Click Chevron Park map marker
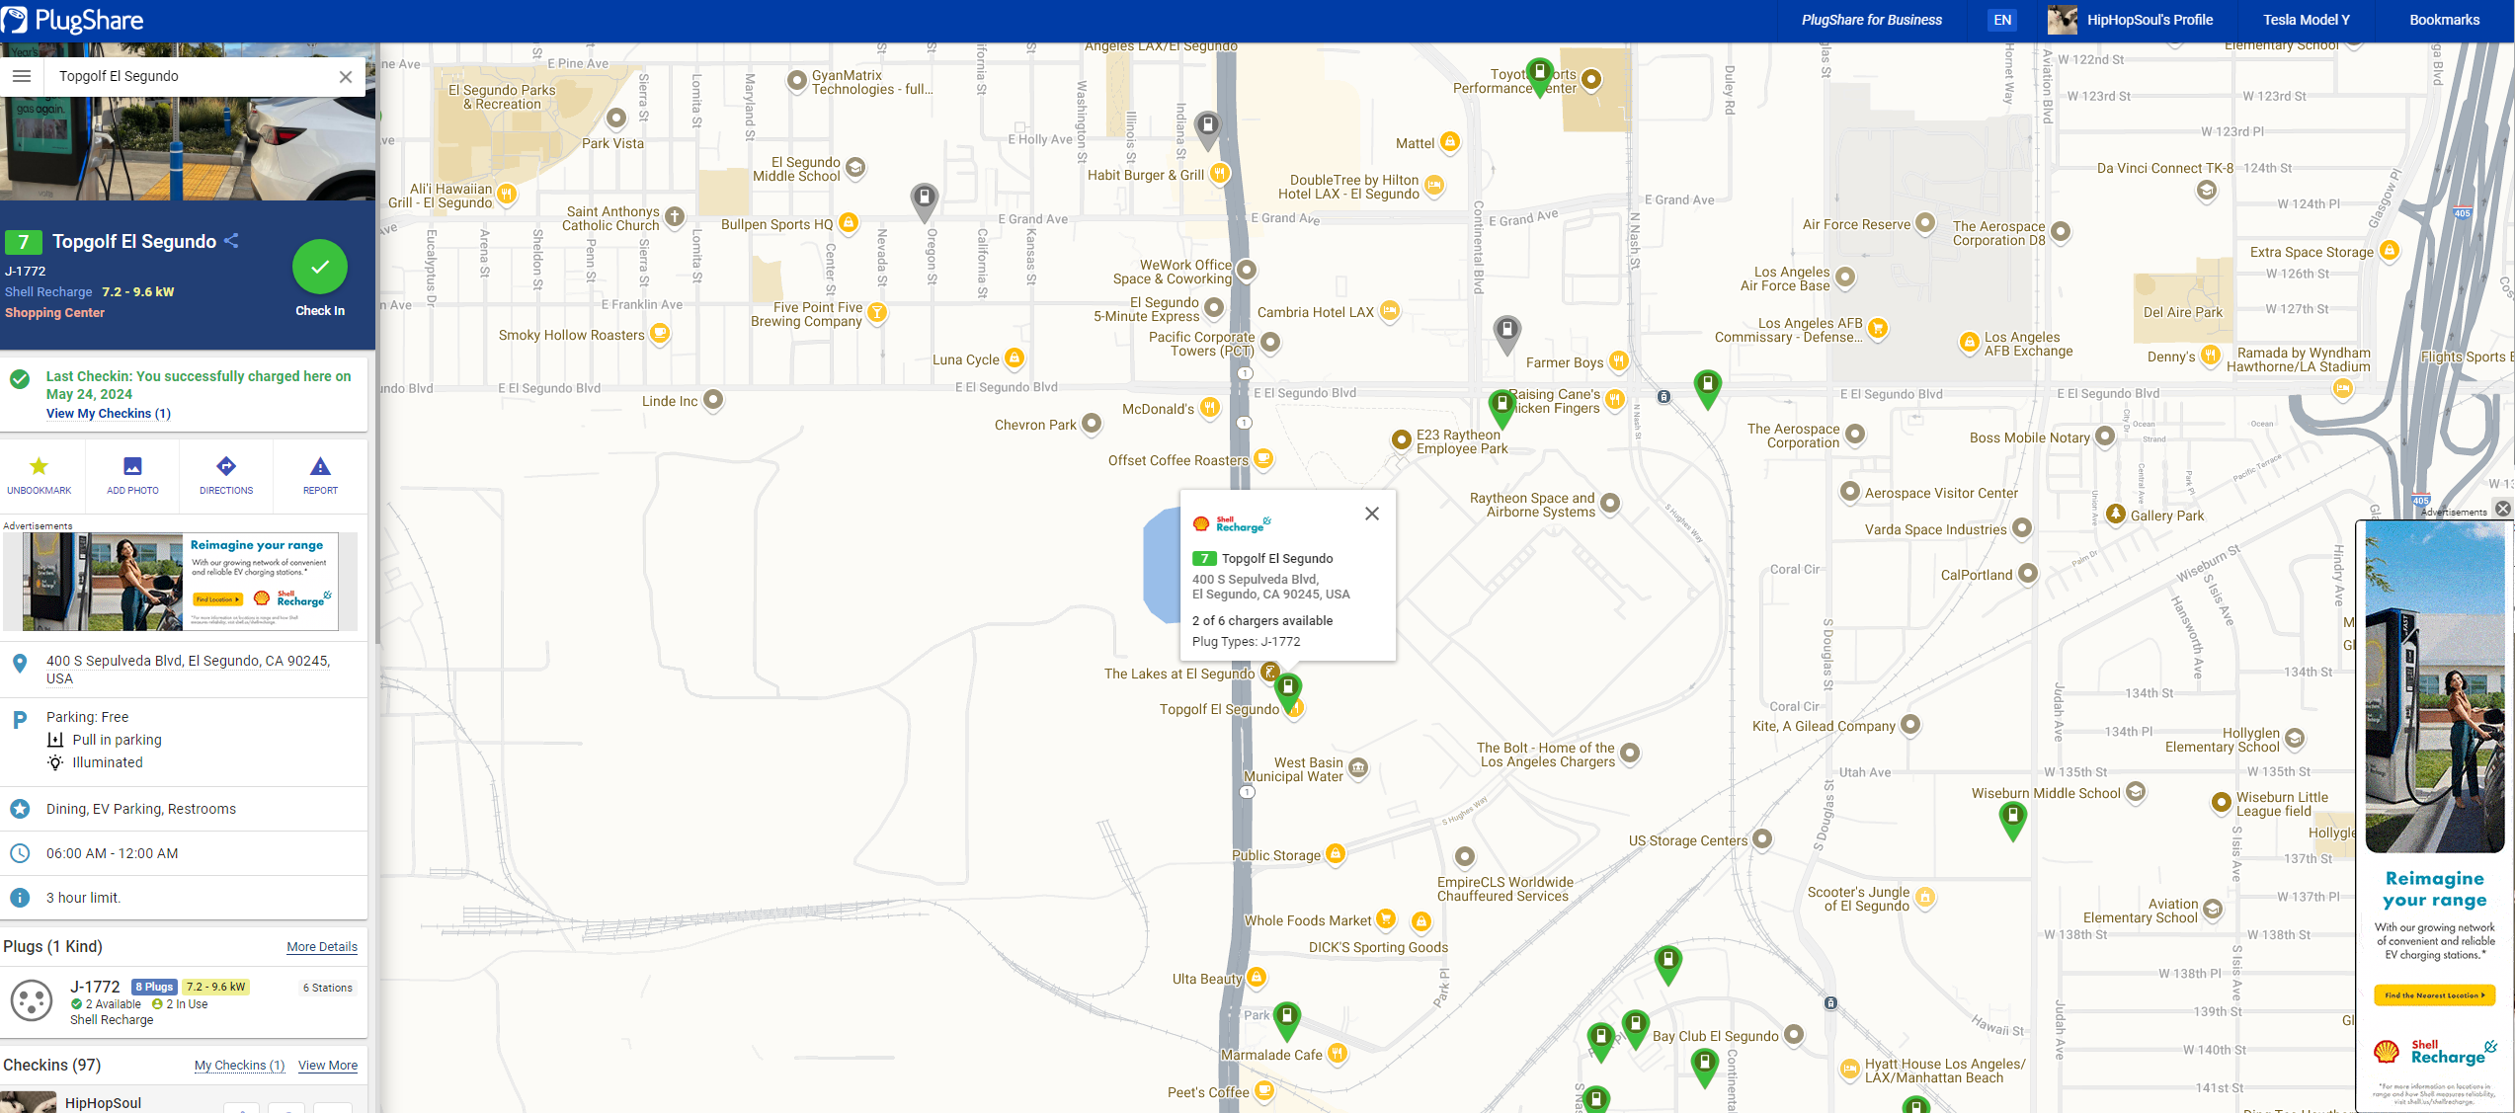The image size is (2515, 1113). click(x=1091, y=424)
